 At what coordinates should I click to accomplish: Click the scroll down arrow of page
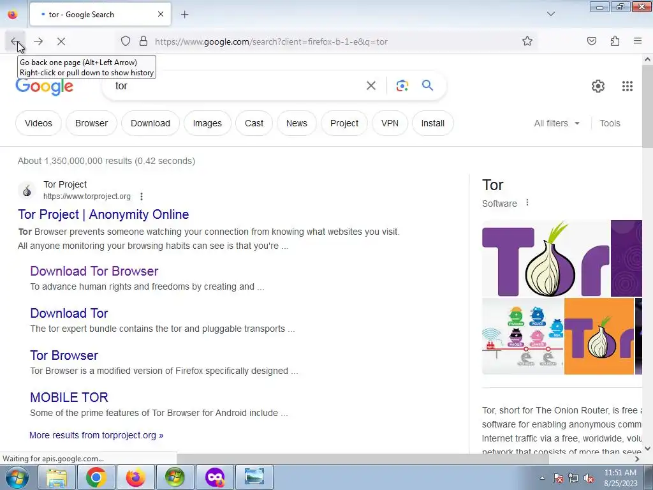pyautogui.click(x=648, y=449)
